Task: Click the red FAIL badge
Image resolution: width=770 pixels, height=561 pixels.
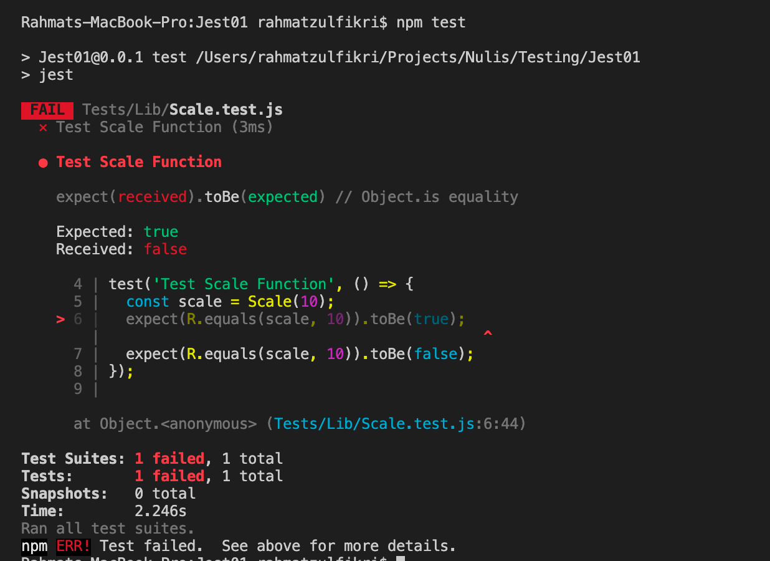Action: 47,110
